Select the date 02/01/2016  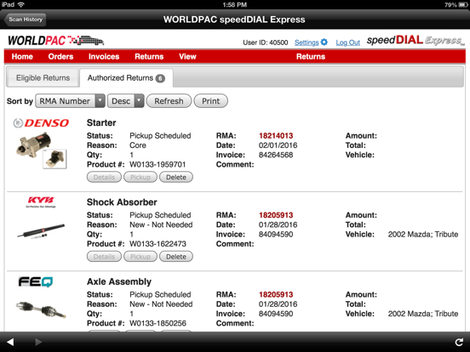278,145
